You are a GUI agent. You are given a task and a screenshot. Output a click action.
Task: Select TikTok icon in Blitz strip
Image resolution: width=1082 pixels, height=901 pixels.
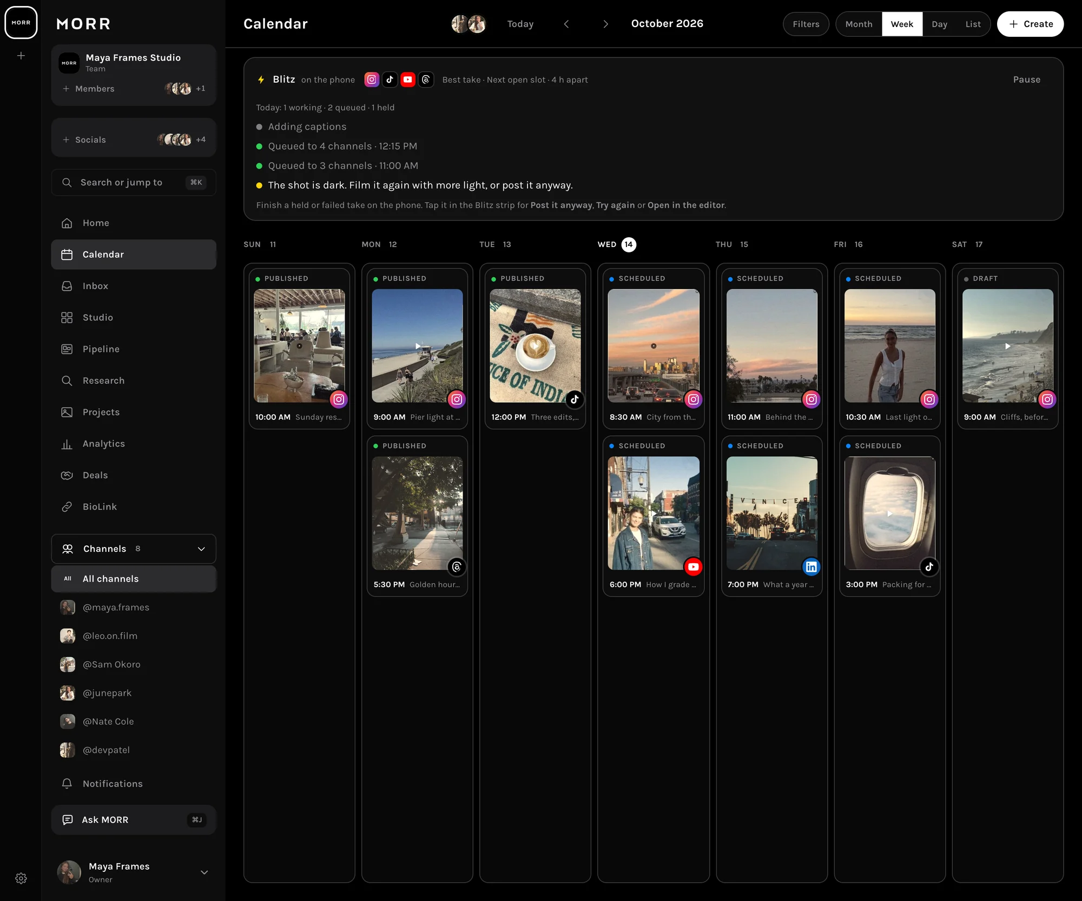click(x=390, y=79)
